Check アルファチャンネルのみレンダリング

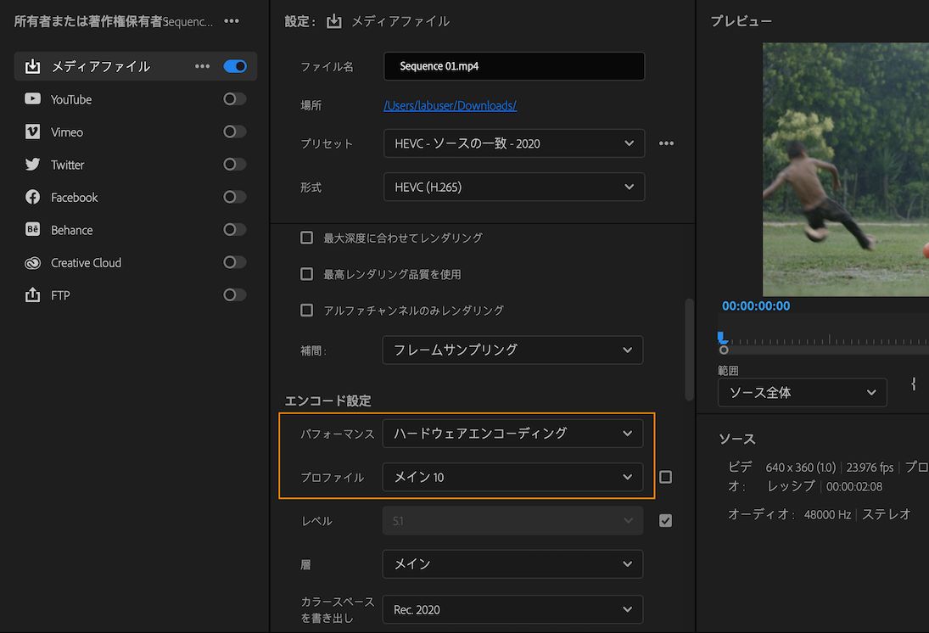[x=306, y=310]
